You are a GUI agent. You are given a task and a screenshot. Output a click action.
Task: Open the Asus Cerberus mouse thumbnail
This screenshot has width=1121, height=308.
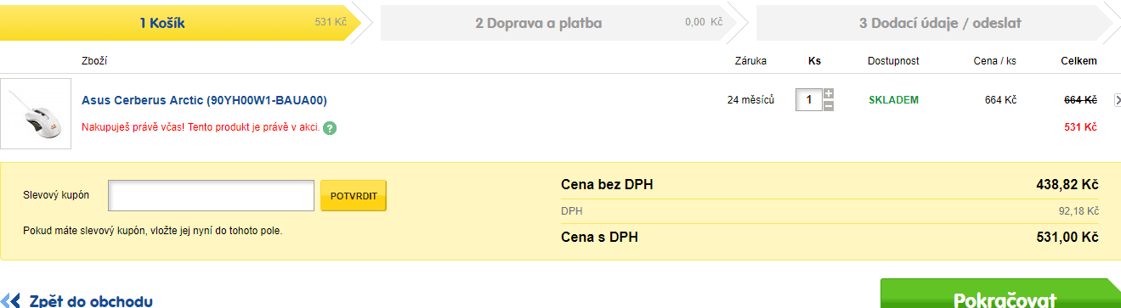tap(36, 114)
